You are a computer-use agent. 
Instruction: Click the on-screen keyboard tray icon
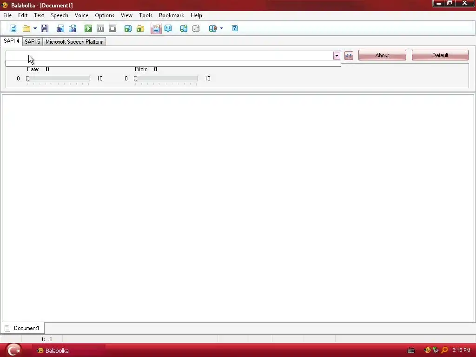[411, 350]
